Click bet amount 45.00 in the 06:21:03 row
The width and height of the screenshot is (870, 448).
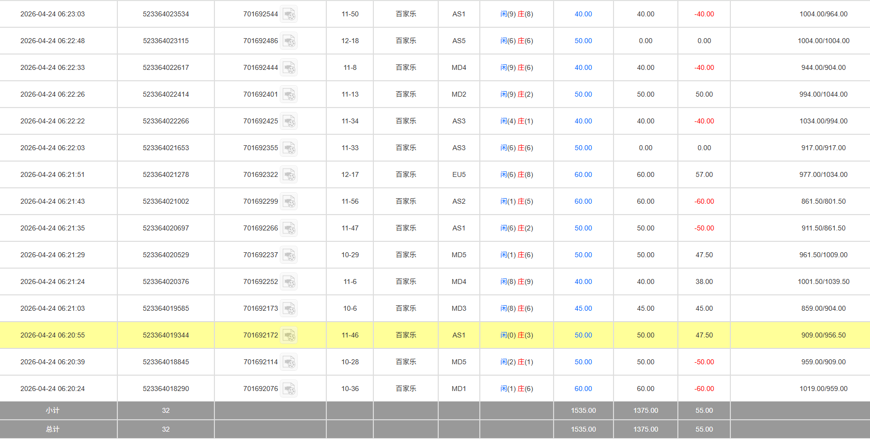click(x=583, y=308)
